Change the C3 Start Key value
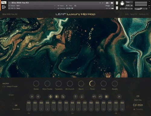The image size is (151, 116). point(138,96)
